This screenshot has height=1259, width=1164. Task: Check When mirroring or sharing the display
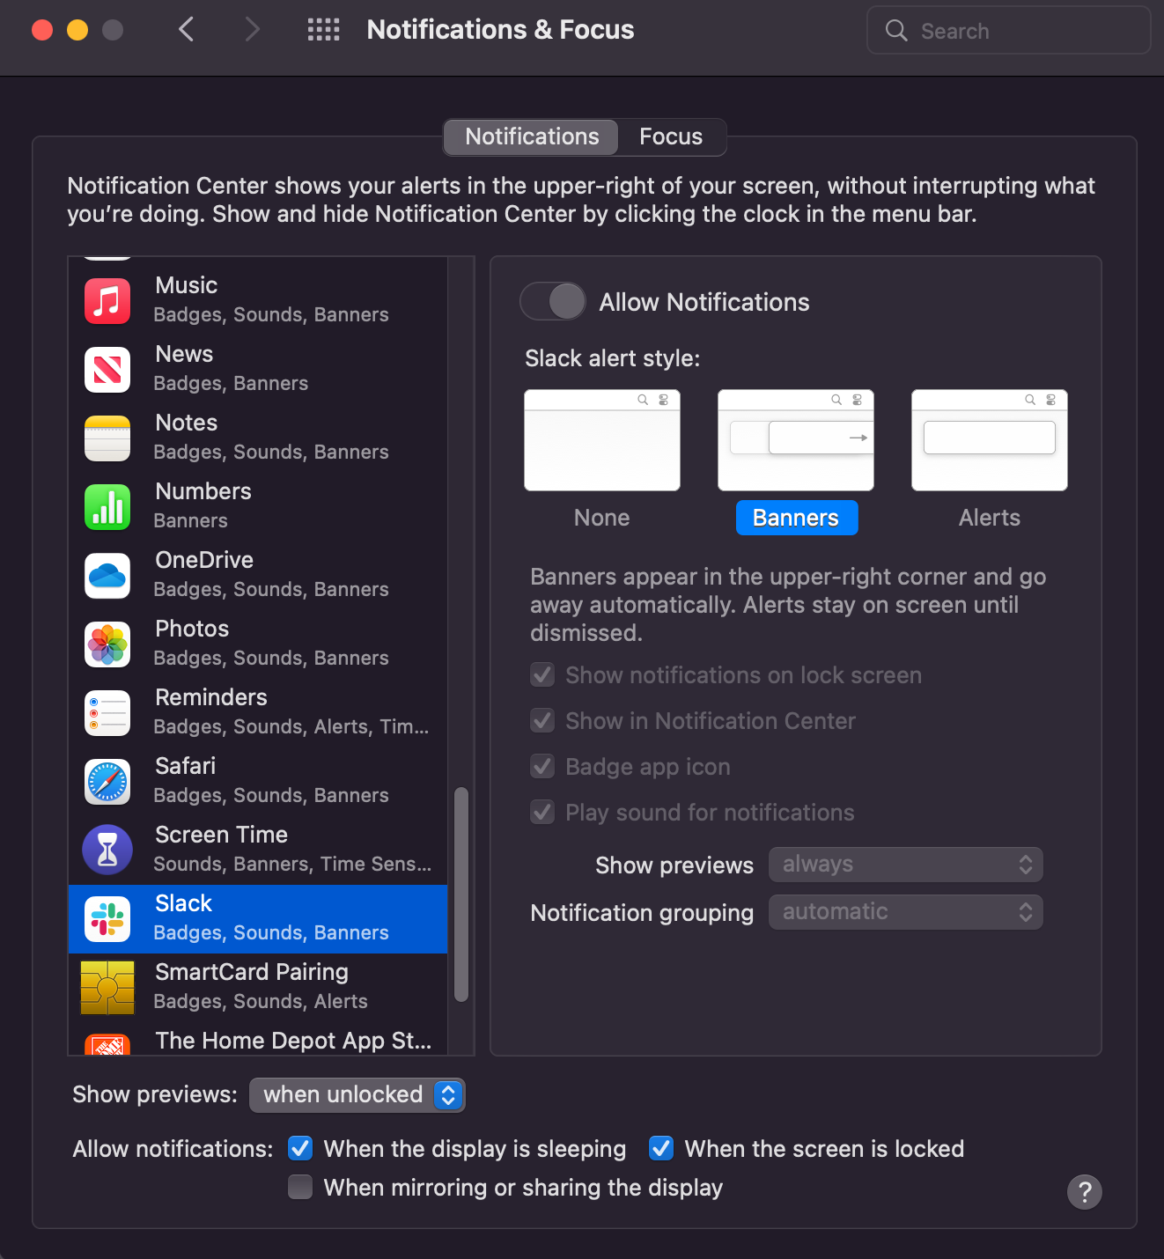pos(300,1187)
